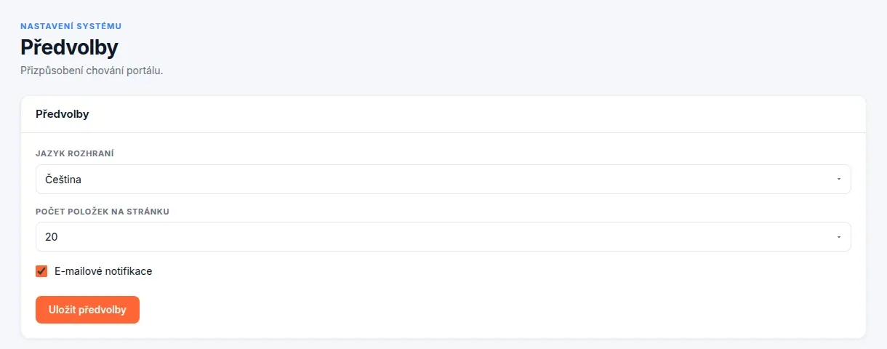Click the Přizpůsobení chování portálu description

pos(92,71)
